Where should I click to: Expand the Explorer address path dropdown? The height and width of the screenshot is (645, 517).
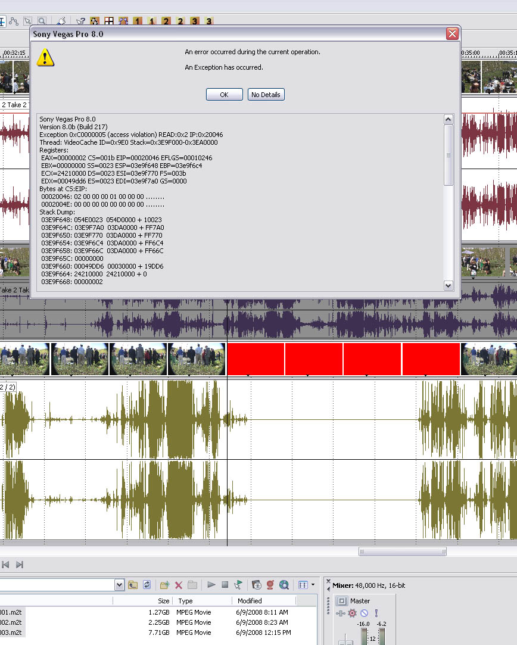pos(119,584)
